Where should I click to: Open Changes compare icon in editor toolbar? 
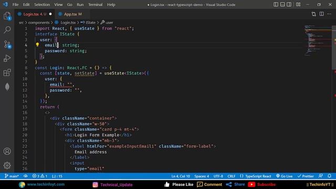[314, 14]
